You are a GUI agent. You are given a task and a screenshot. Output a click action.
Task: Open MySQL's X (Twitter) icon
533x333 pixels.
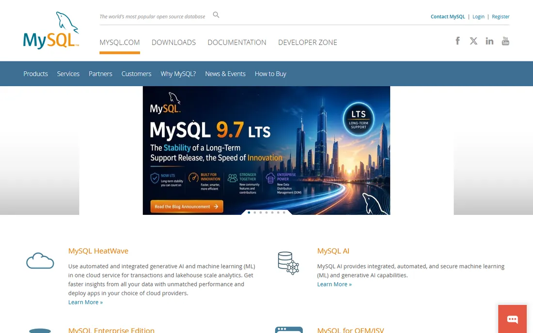[x=473, y=41]
